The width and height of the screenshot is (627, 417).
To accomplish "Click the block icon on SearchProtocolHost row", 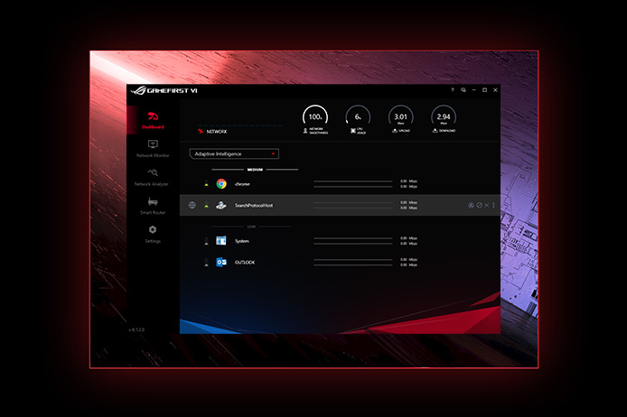I will [479, 205].
